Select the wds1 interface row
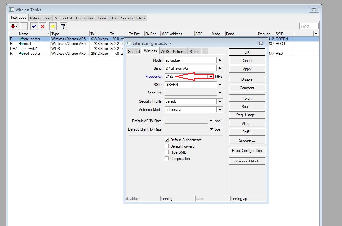342x226 pixels. tap(32, 49)
